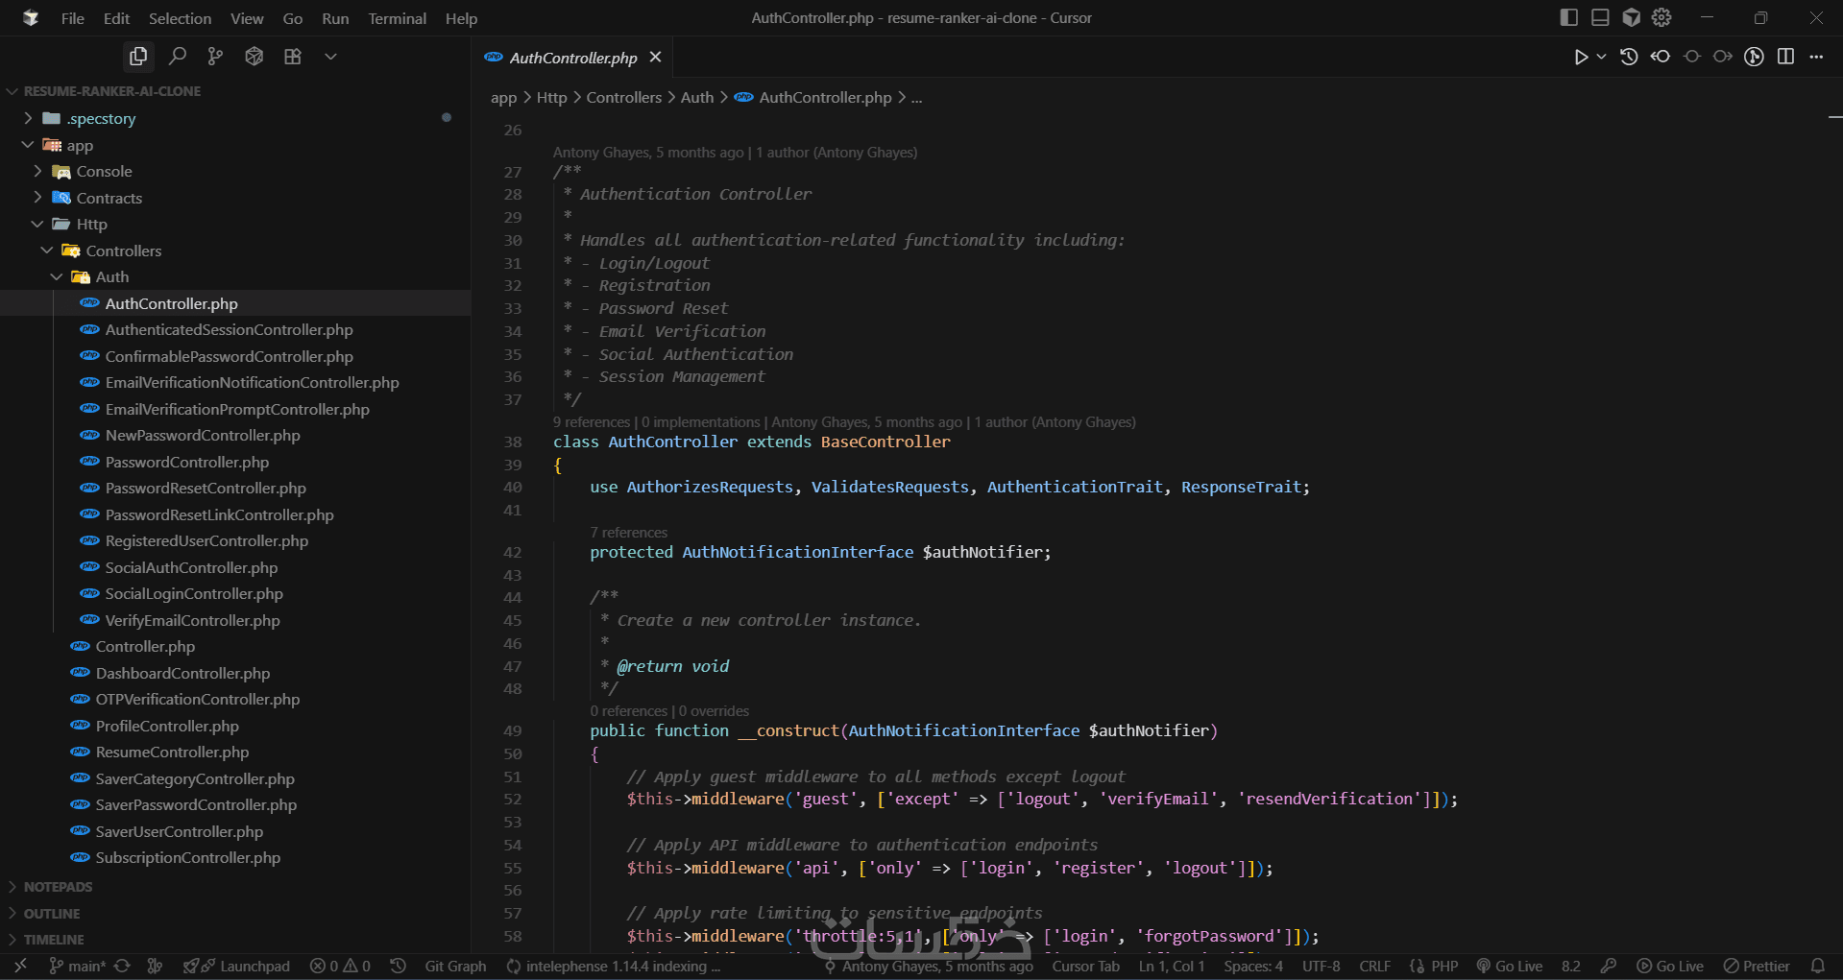Click the Controllers breadcrumb segment
Viewport: 1843px width, 980px height.
point(623,98)
